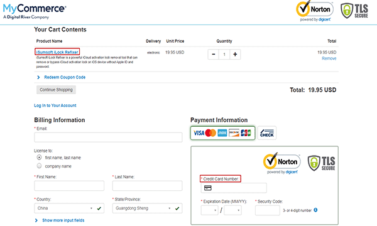The width and height of the screenshot is (377, 226).
Task: Click the Total: 19.95 USD text
Action: coord(313,90)
